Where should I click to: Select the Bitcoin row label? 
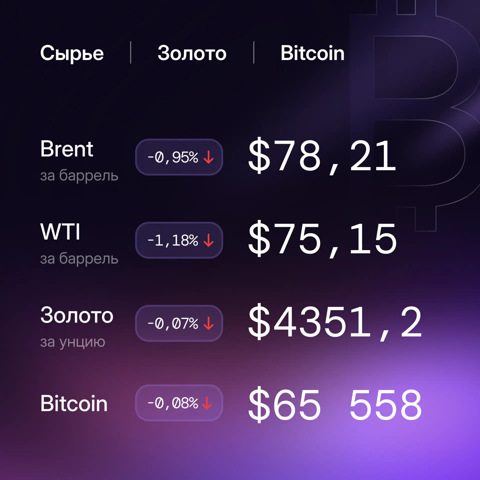(x=74, y=403)
